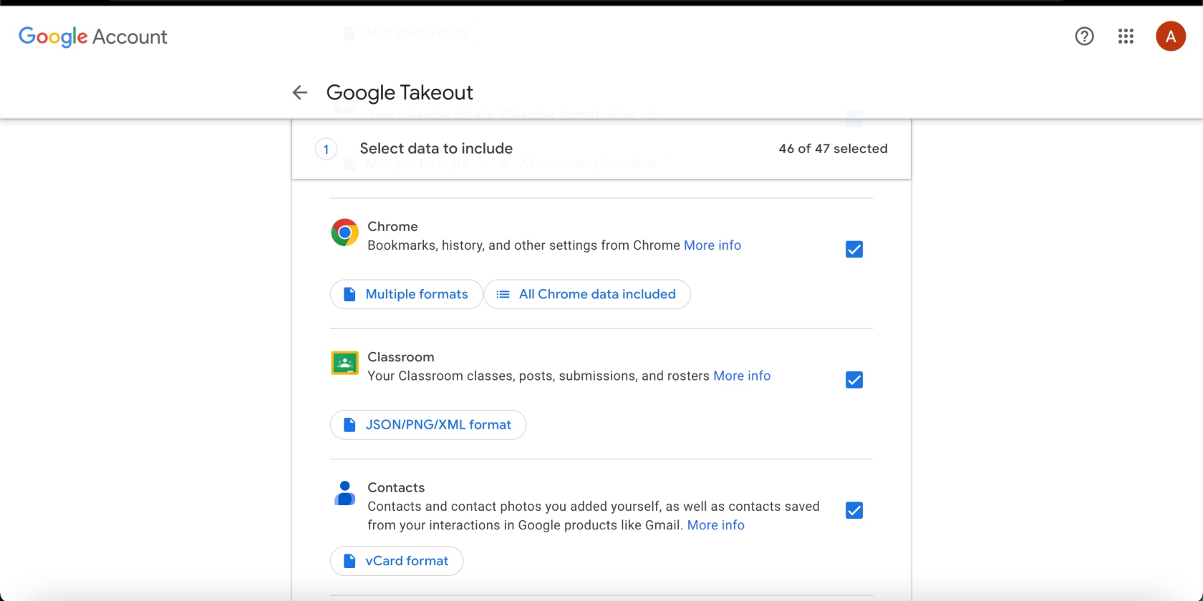
Task: Open the Contacts vCard format button
Action: point(397,561)
